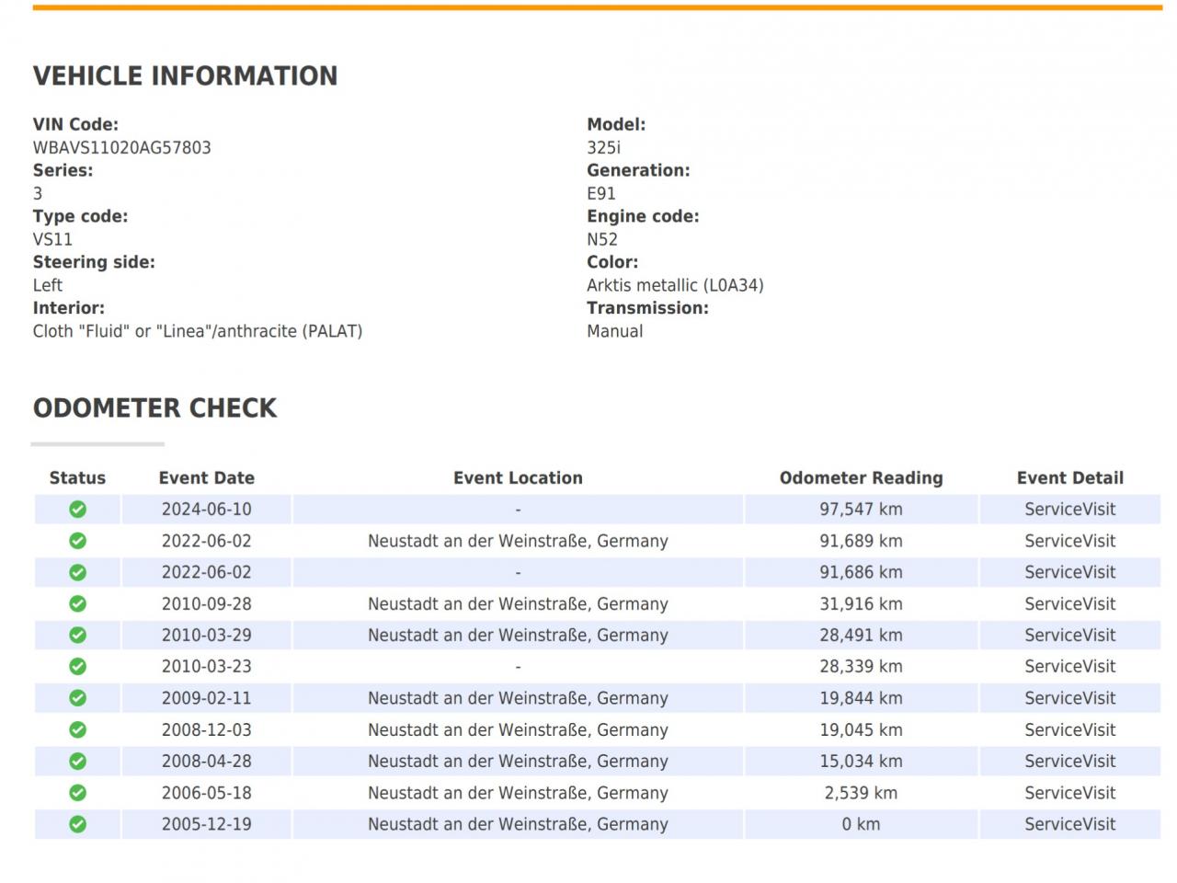Image resolution: width=1177 pixels, height=883 pixels.
Task: Click green checkmark for 91,689 km reading
Action: click(x=78, y=541)
